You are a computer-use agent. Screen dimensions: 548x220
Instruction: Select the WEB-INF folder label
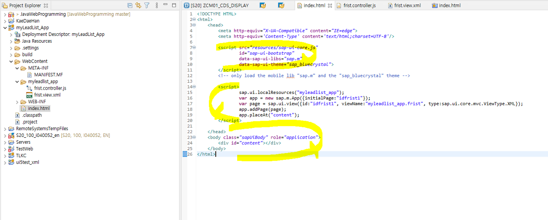pyautogui.click(x=37, y=102)
